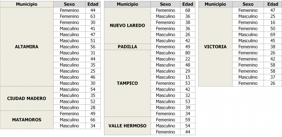
Task: Select the Edad header in right table
Action: pyautogui.click(x=273, y=4)
